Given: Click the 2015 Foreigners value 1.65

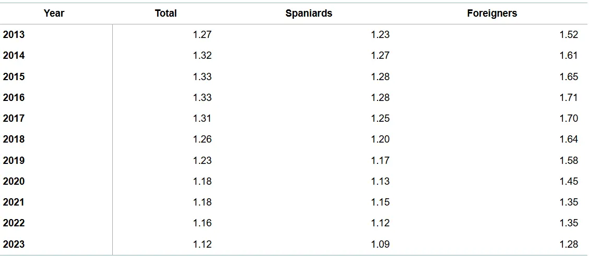Looking at the screenshot, I should tap(569, 77).
